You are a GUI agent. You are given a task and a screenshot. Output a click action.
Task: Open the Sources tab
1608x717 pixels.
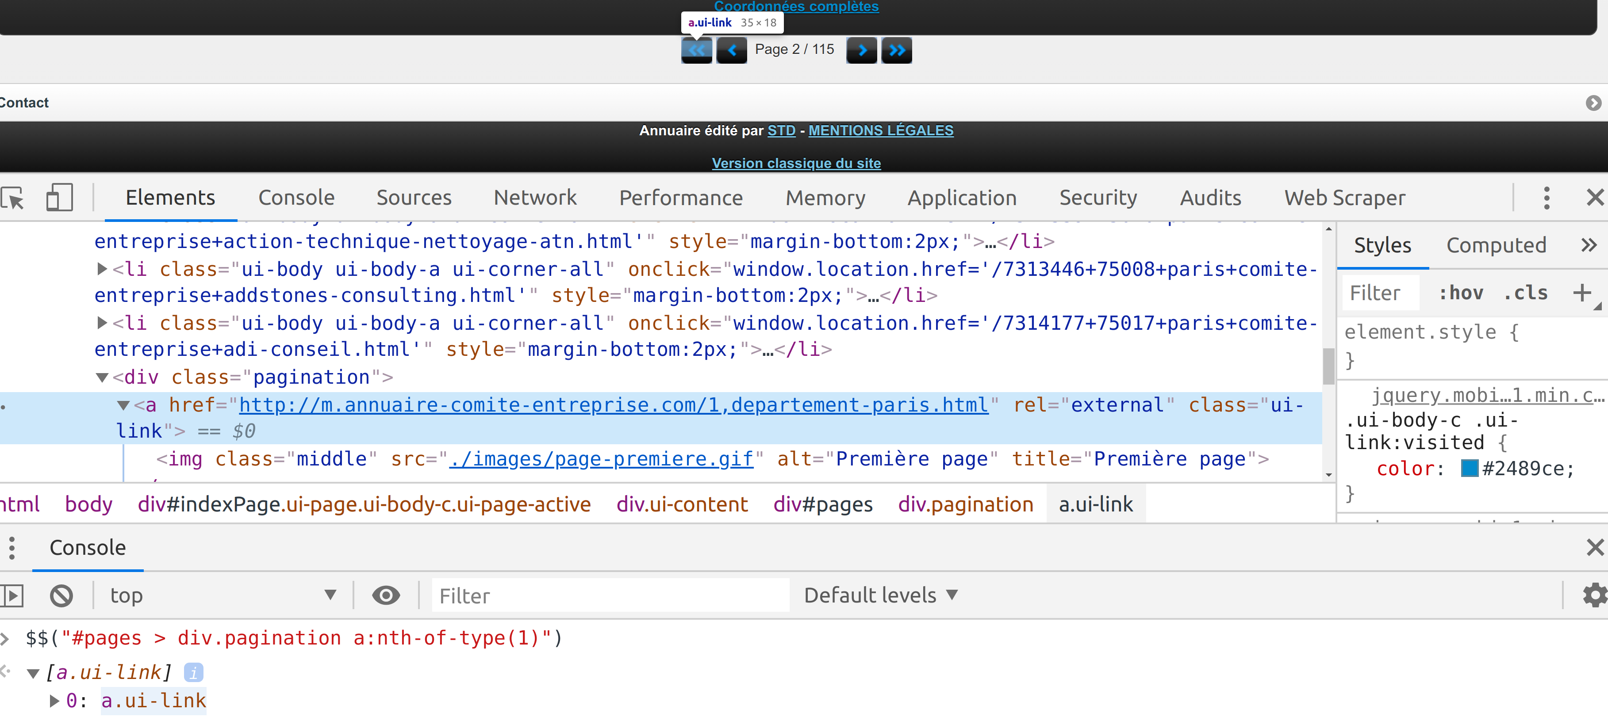pos(414,198)
